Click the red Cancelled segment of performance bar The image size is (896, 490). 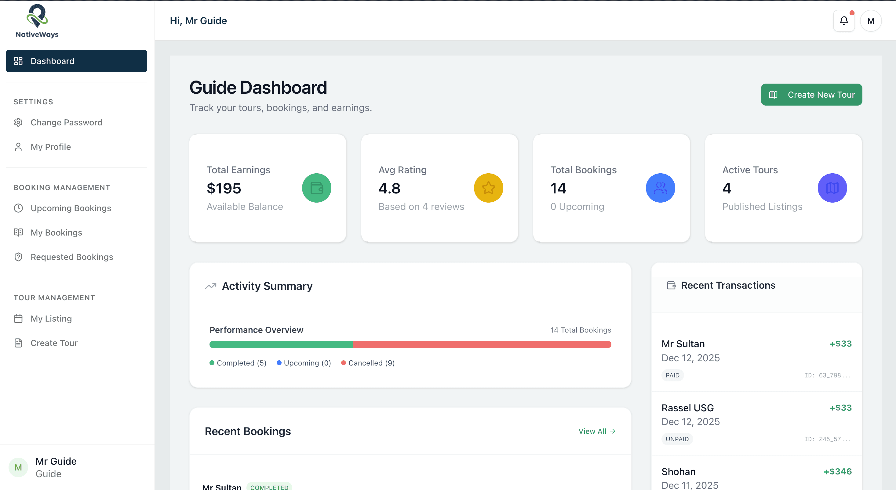(x=482, y=344)
